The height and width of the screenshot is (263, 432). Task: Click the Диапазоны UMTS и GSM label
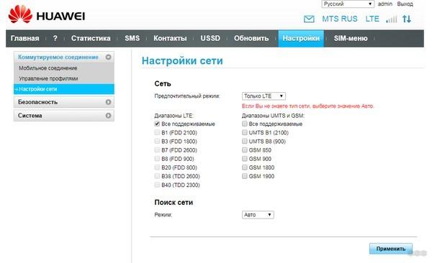[273, 116]
